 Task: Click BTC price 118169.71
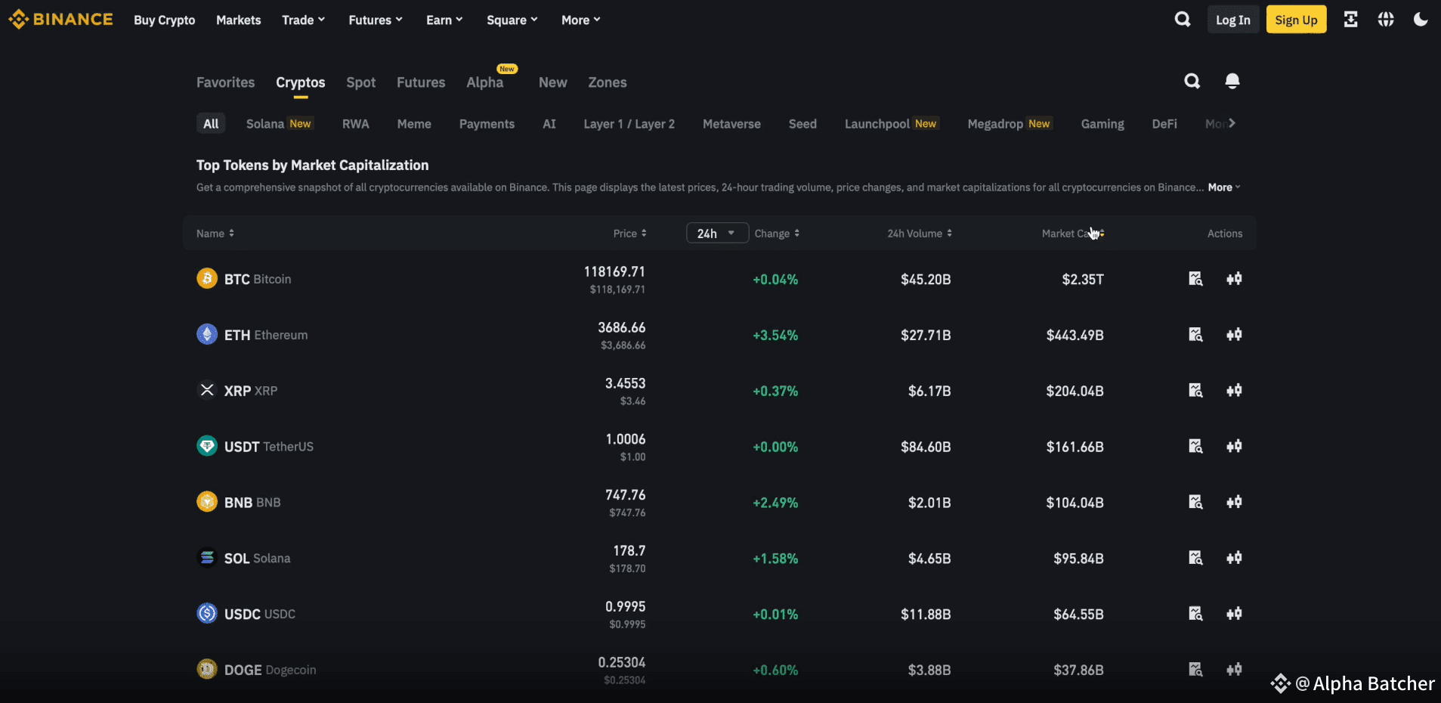tap(614, 271)
